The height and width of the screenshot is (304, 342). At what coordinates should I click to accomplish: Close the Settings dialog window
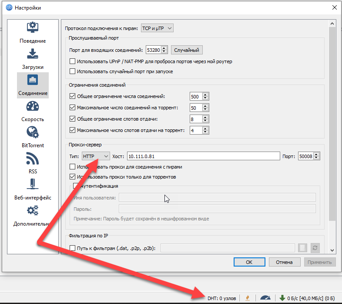[334, 8]
